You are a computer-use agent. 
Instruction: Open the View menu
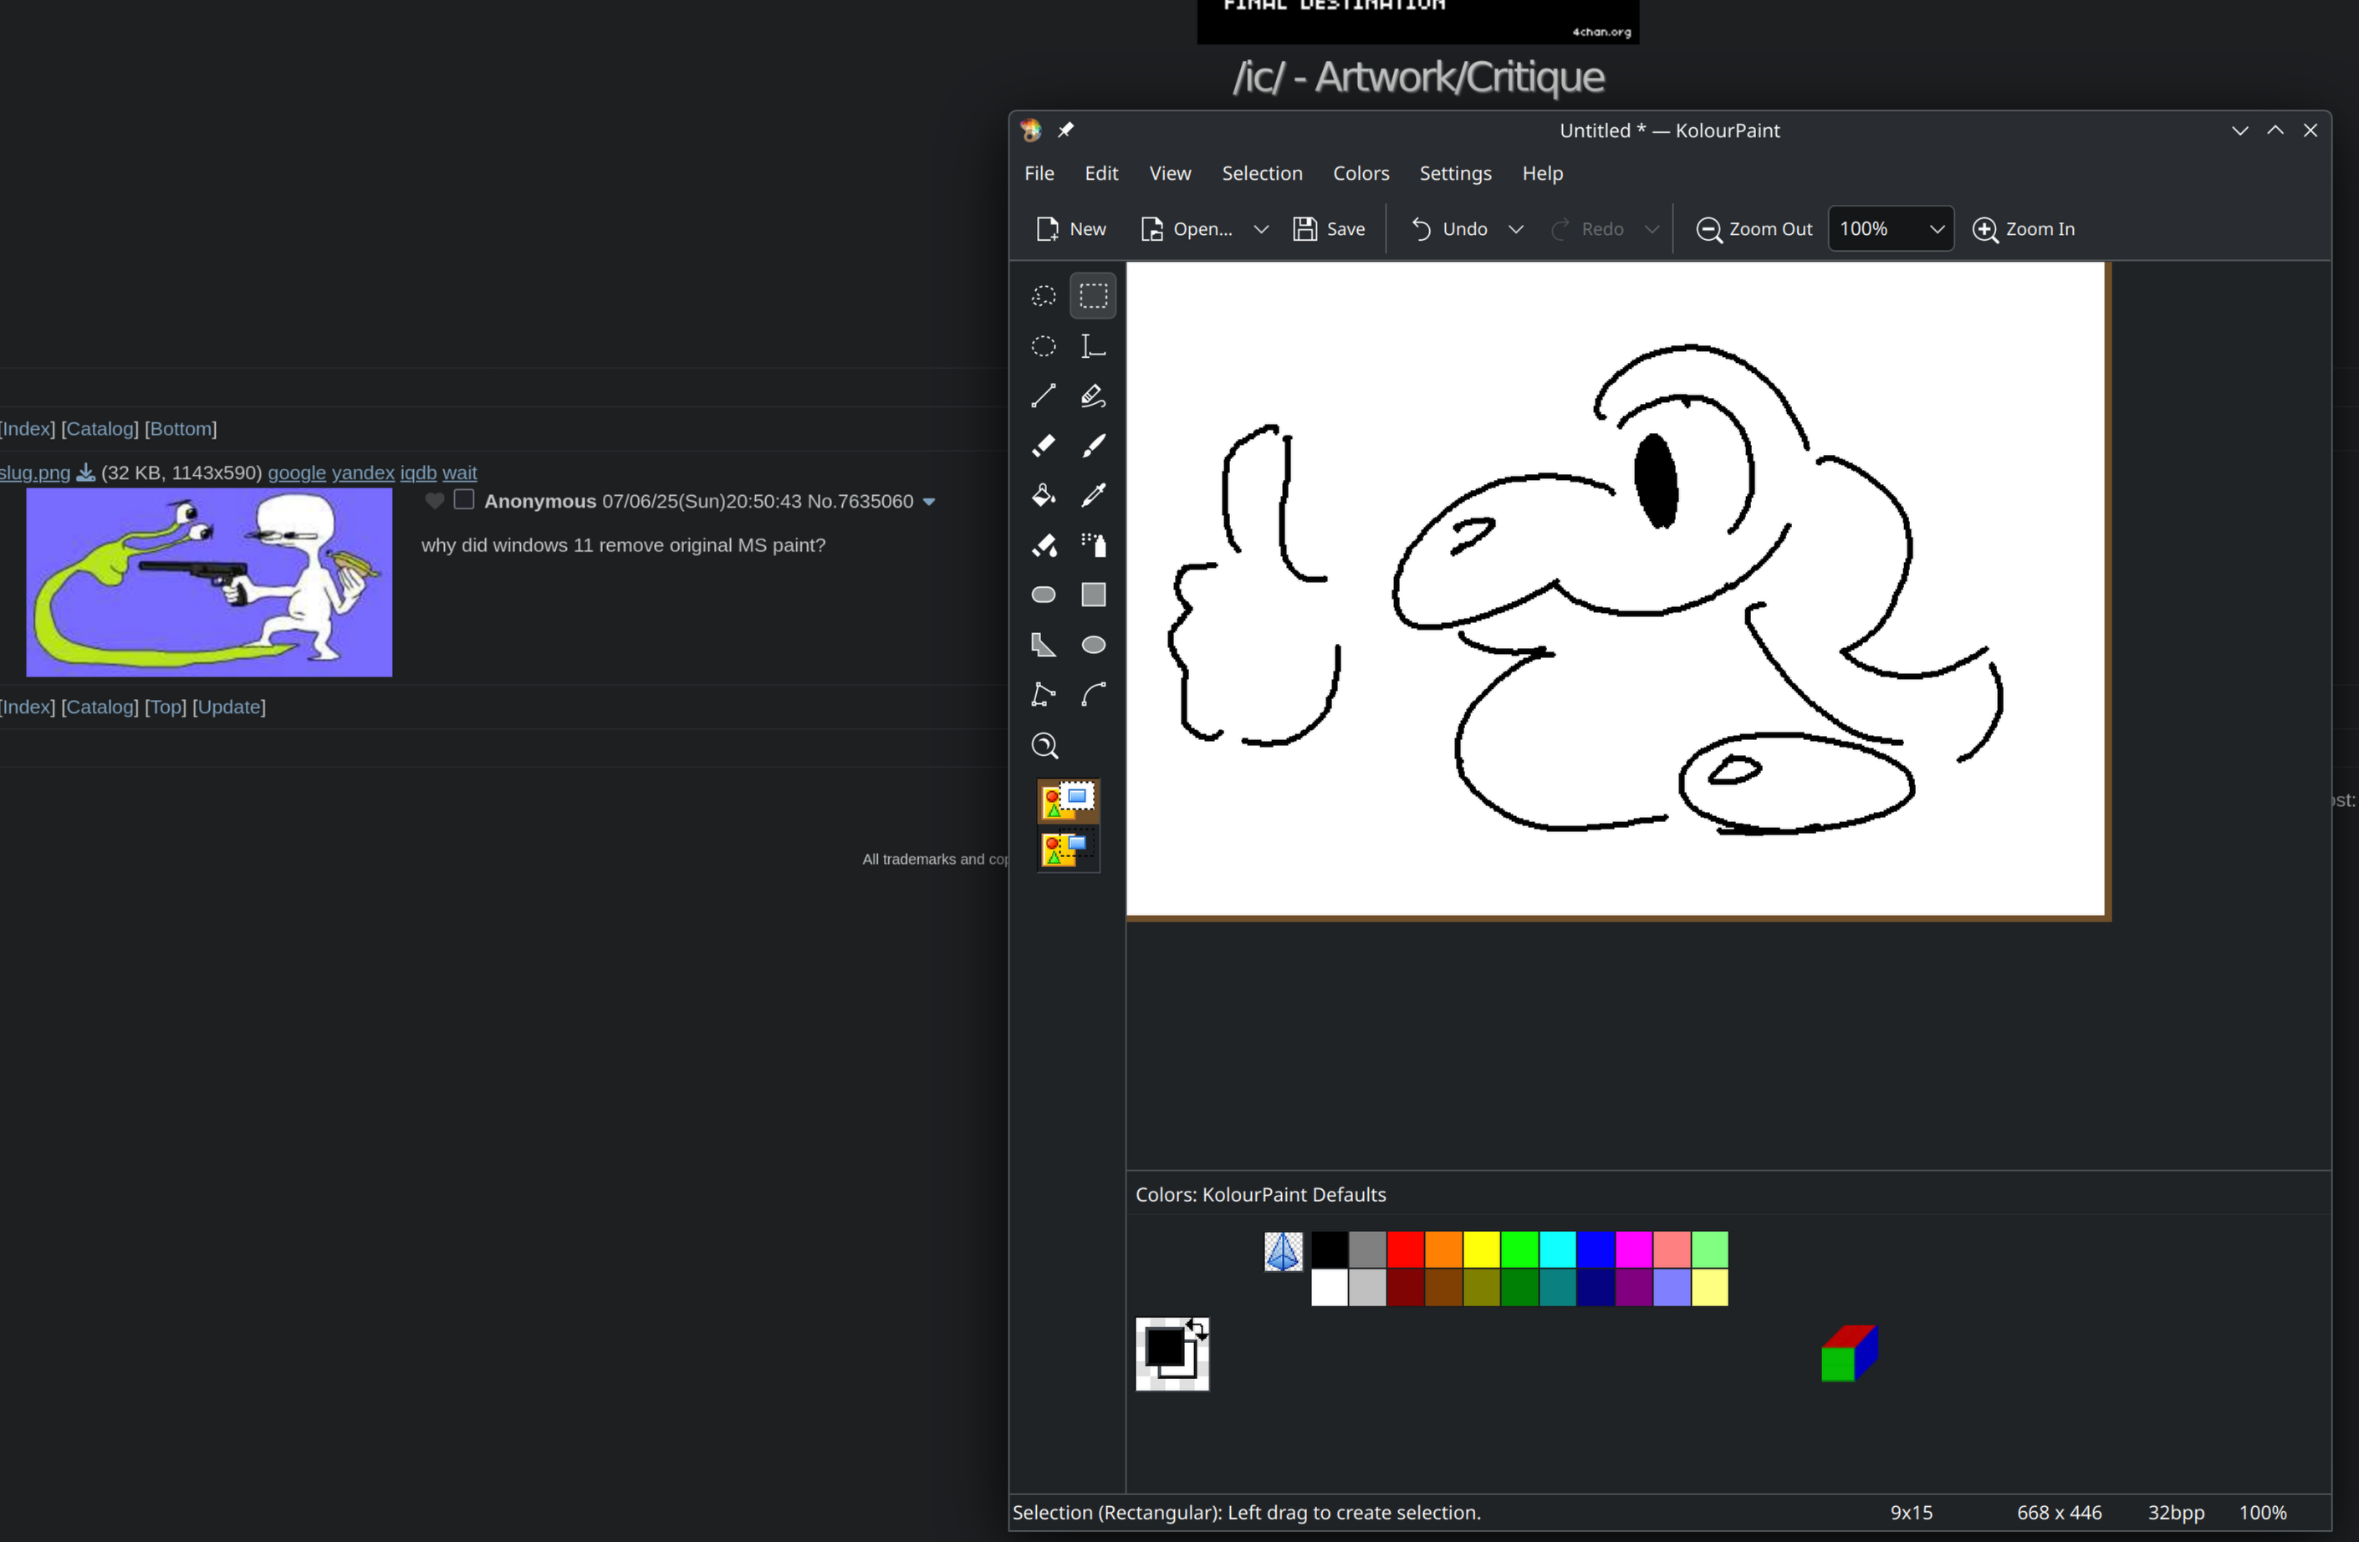(x=1170, y=173)
